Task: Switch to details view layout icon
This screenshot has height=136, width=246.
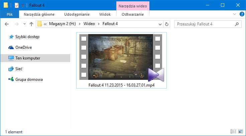Action: pos(233,131)
